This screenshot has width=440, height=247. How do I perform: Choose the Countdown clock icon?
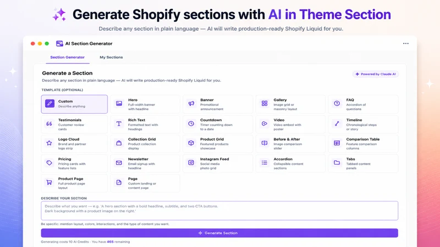191,123
